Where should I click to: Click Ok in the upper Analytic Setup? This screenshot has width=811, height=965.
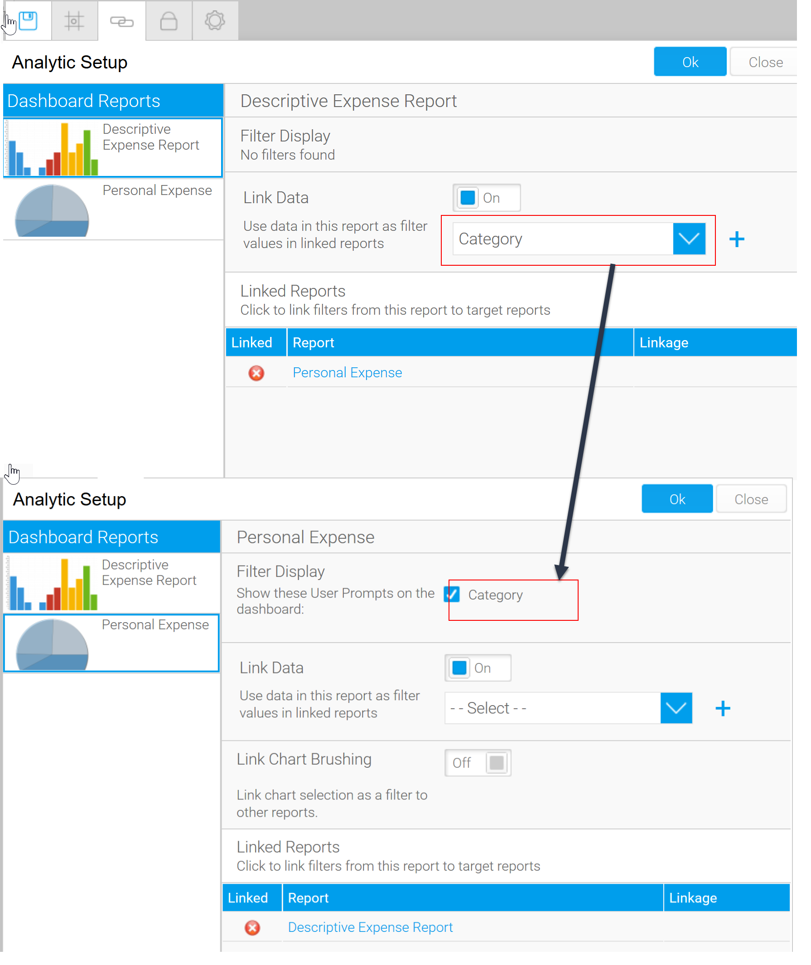[x=690, y=62]
